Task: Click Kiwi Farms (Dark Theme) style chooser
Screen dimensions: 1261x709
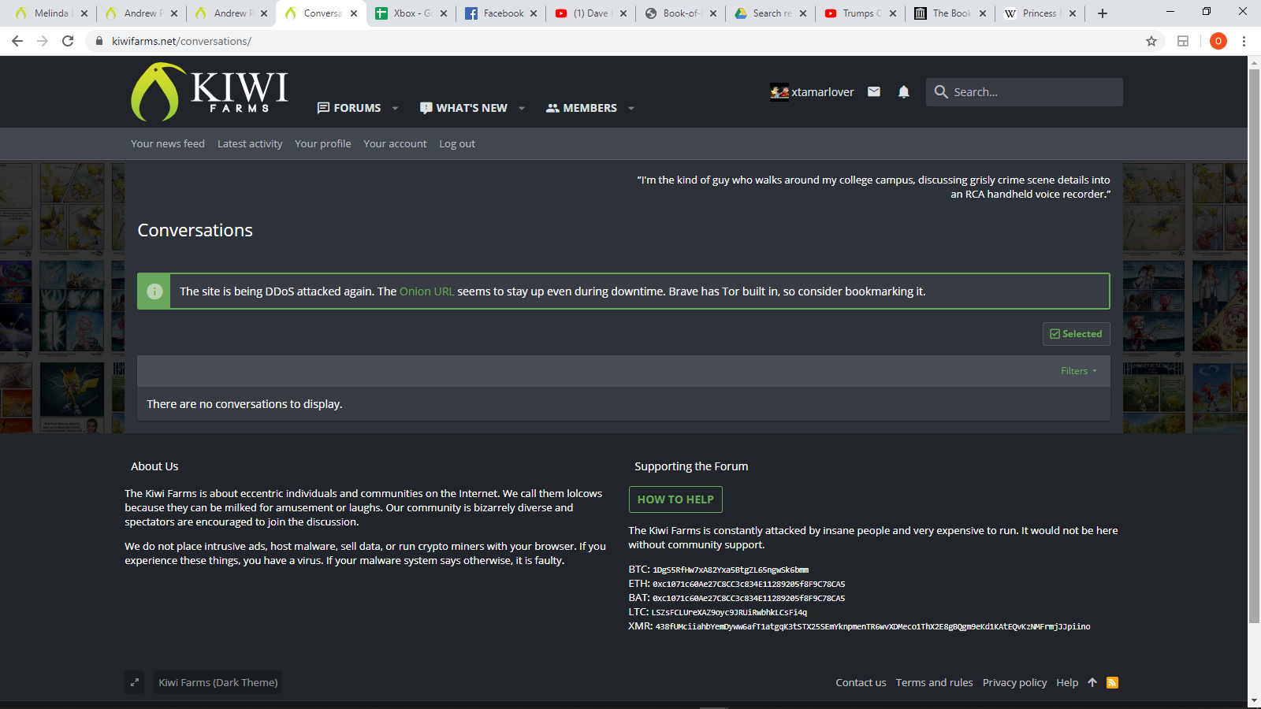Action: (218, 682)
